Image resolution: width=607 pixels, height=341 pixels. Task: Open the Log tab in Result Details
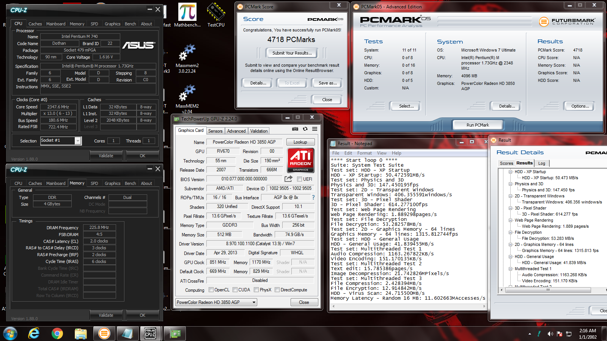point(541,163)
